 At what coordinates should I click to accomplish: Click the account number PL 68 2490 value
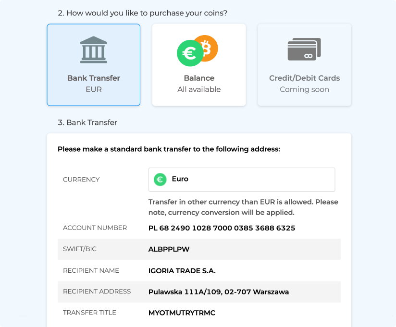pos(222,228)
